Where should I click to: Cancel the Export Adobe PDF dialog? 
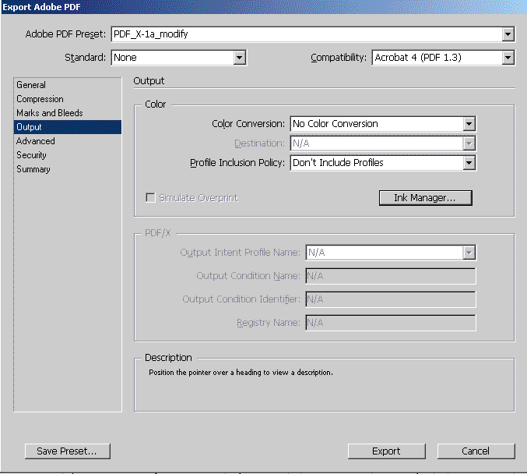coord(476,451)
